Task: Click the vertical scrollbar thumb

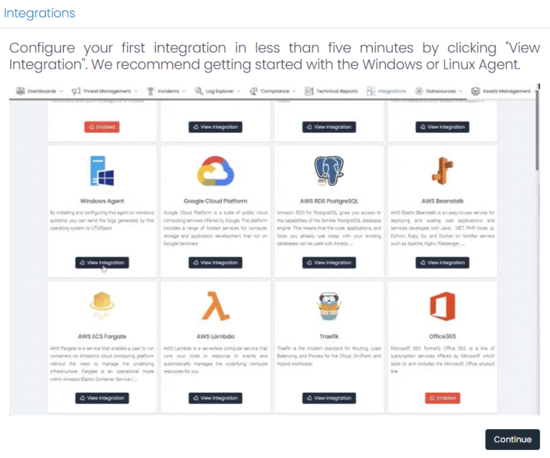Action: pyautogui.click(x=537, y=130)
